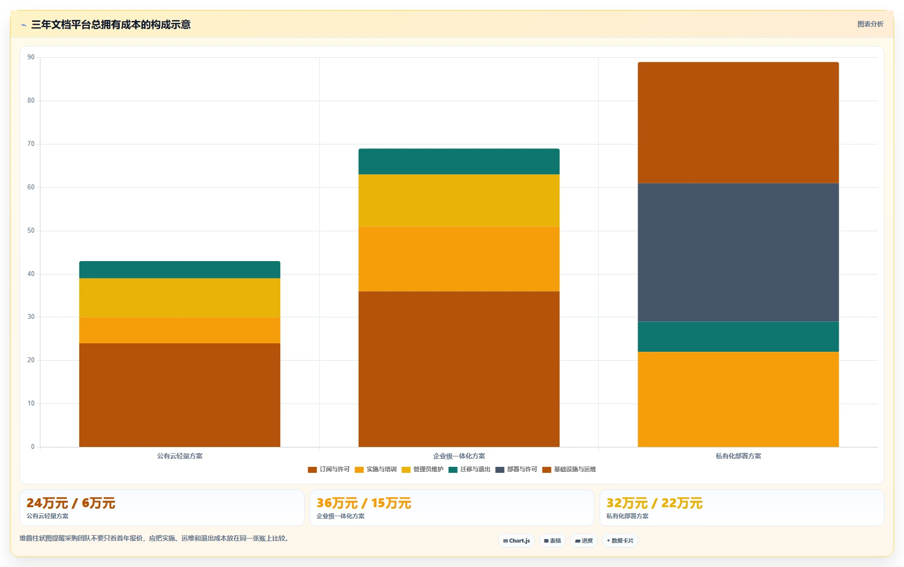Click the y-axis tick label 0
This screenshot has width=904, height=567.
(x=33, y=447)
